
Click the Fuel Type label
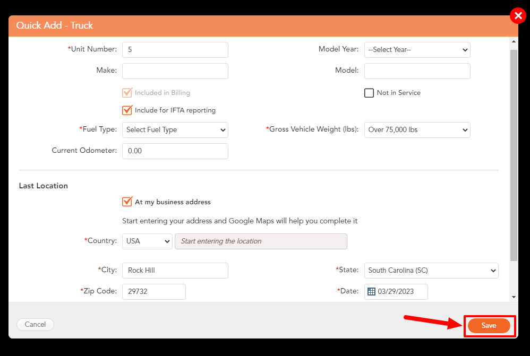(98, 129)
